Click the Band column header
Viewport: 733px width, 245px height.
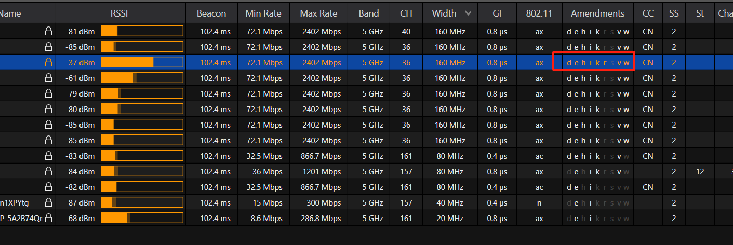369,13
